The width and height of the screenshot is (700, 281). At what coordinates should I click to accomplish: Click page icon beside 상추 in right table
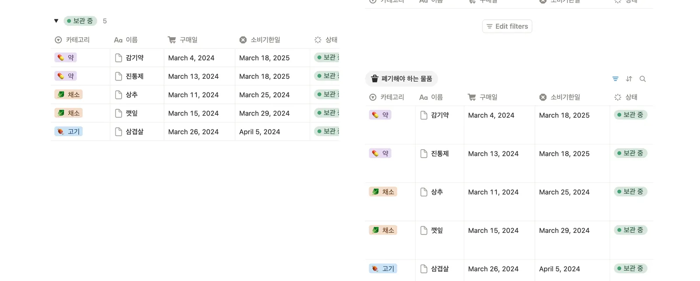423,192
